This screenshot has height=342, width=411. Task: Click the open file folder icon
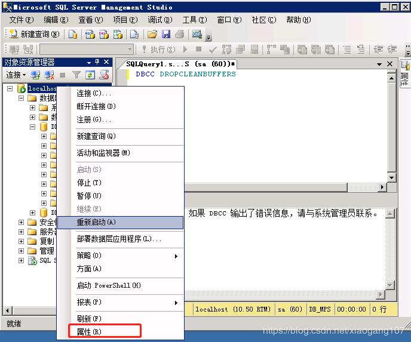pyautogui.click(x=152, y=34)
